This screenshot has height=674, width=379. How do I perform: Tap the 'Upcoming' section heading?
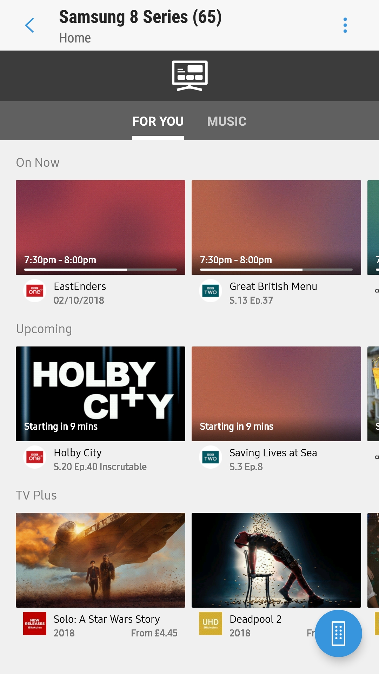pos(44,329)
